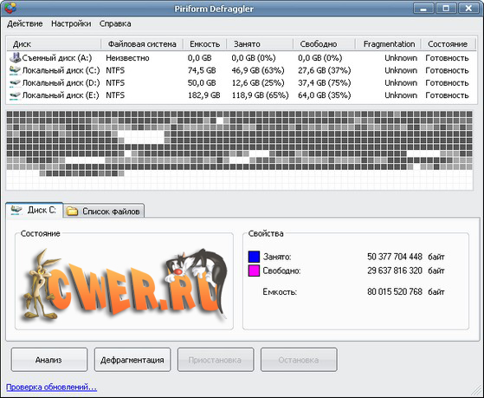This screenshot has width=484, height=398.
Task: Maximize the Piriform Defraggler window
Action: [446, 9]
